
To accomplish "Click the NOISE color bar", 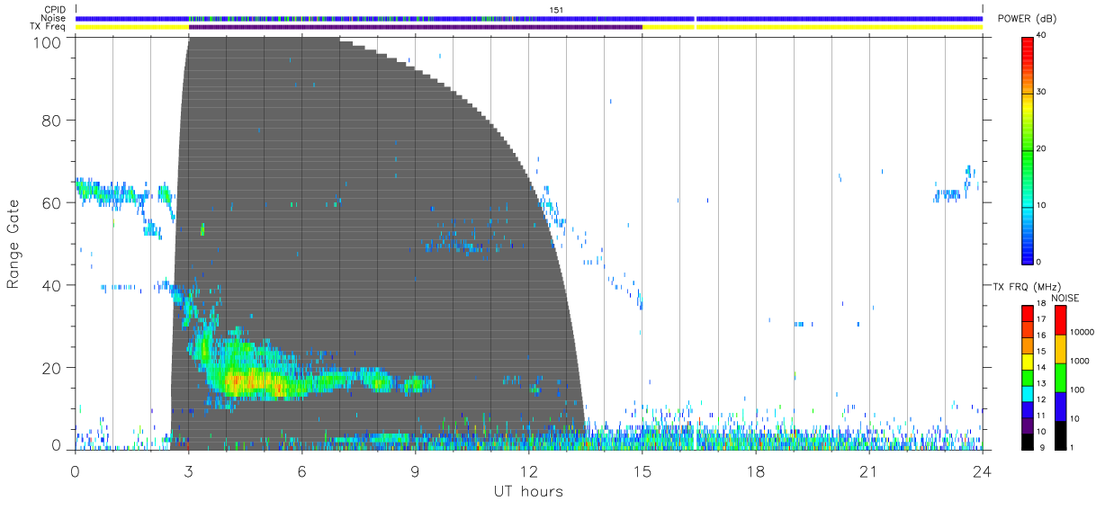I will pyautogui.click(x=1061, y=376).
